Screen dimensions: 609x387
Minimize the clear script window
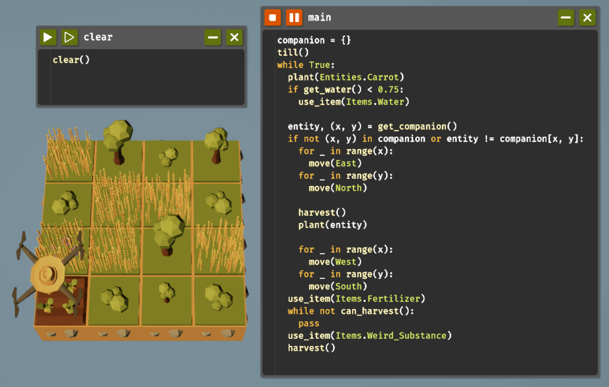(x=212, y=37)
